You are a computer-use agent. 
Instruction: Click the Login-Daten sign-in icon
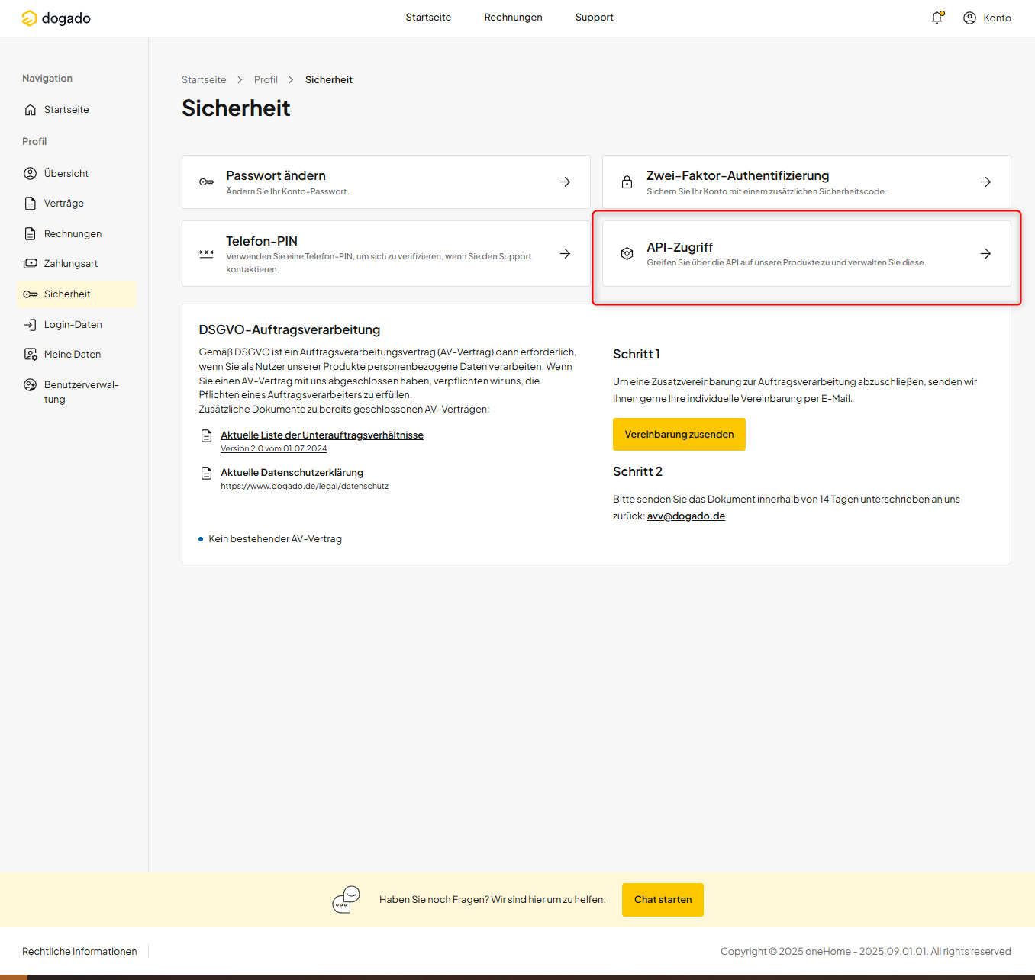31,325
